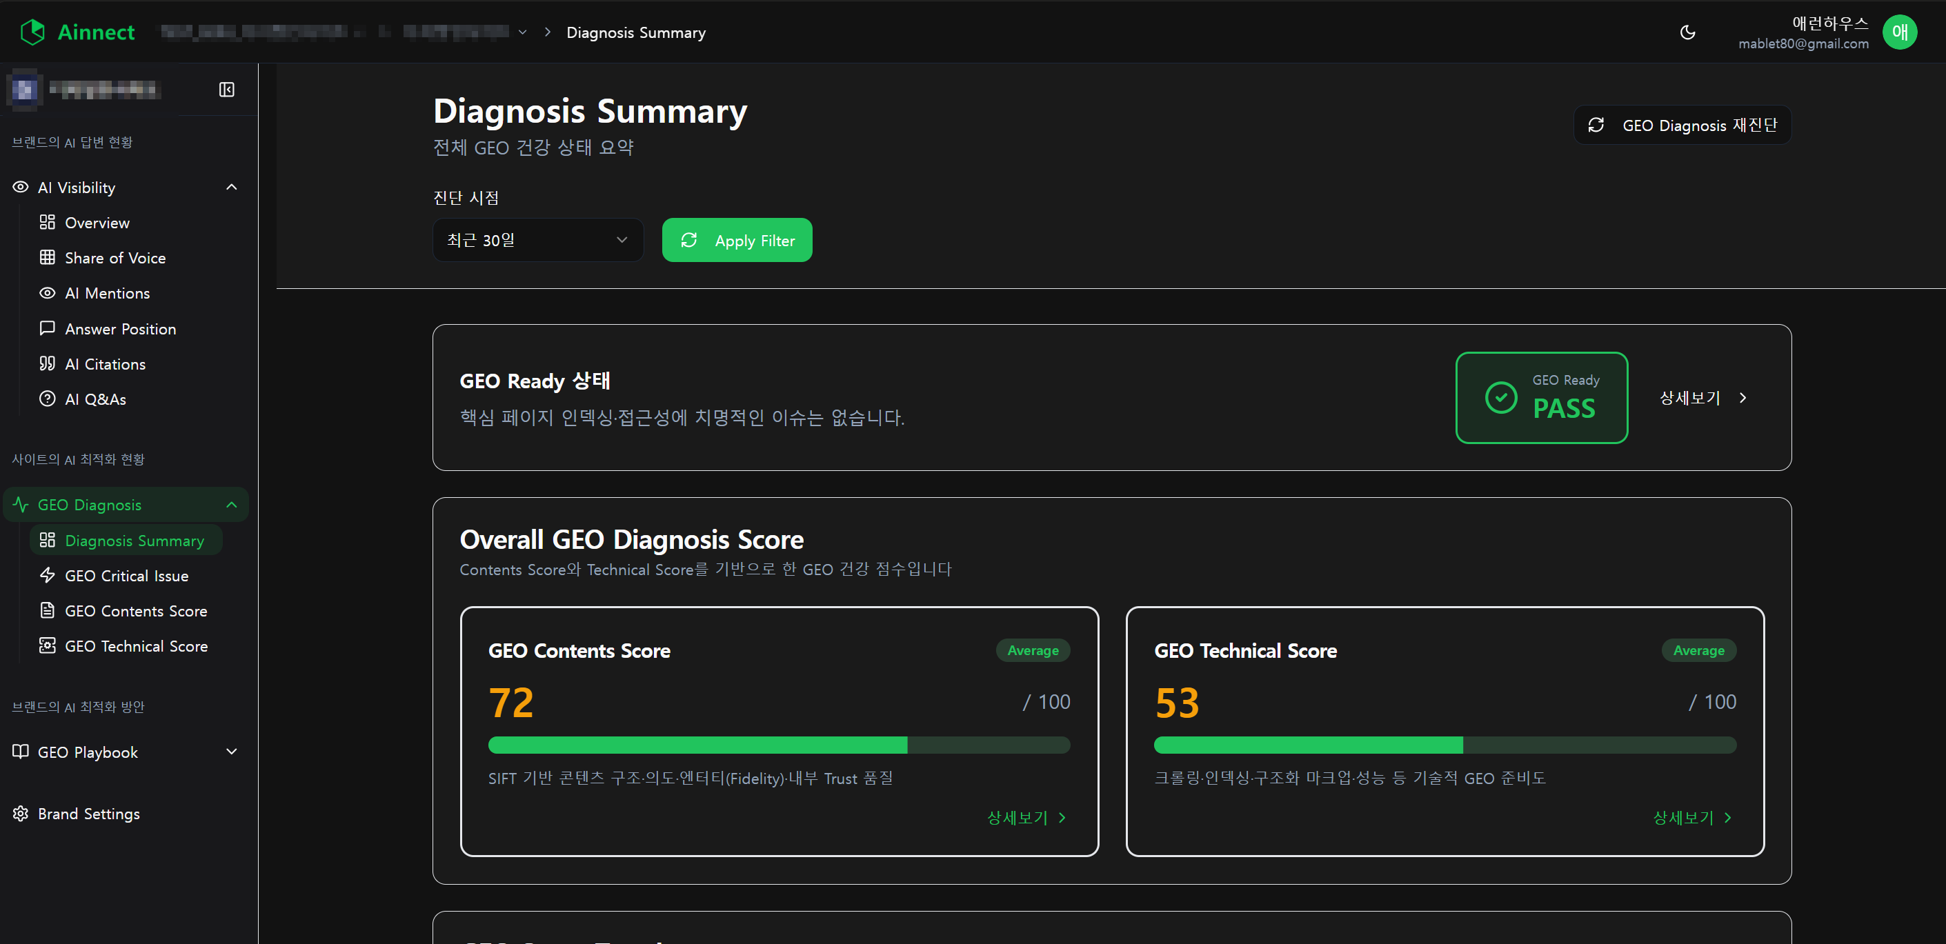Viewport: 1946px width, 944px height.
Task: Collapse the GEO Diagnosis section
Action: tap(231, 505)
